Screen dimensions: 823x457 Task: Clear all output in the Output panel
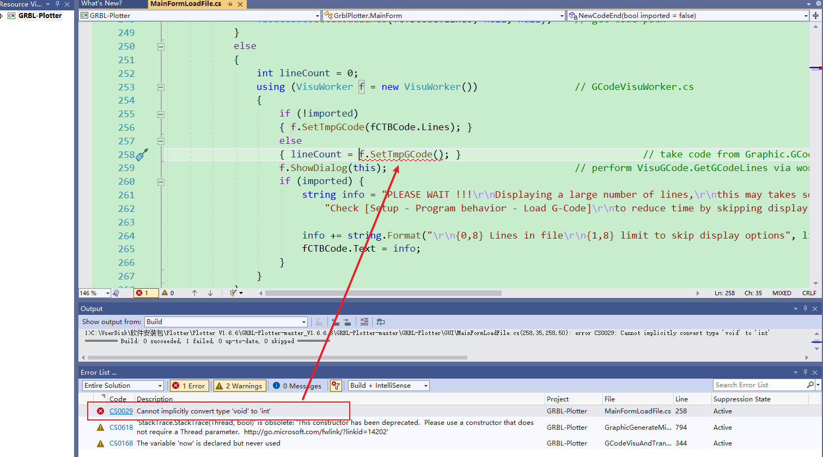pyautogui.click(x=364, y=322)
